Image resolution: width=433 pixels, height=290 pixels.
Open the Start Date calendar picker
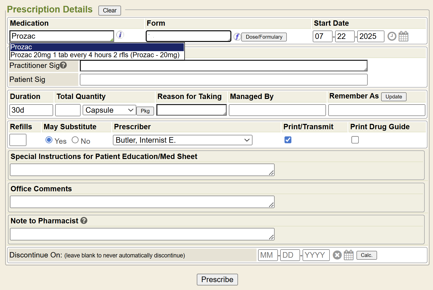pos(403,36)
